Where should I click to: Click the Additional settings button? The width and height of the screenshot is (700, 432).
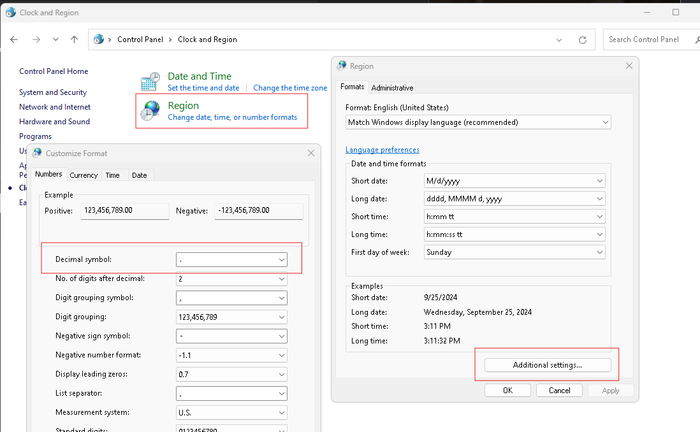pyautogui.click(x=548, y=365)
